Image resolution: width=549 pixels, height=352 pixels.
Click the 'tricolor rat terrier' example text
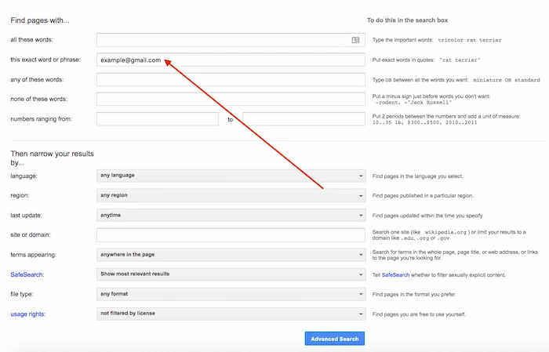click(470, 40)
